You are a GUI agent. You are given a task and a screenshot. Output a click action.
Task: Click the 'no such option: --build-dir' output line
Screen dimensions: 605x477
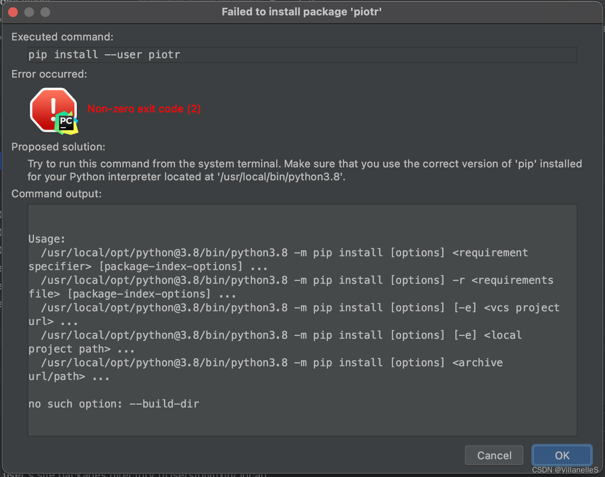coord(113,403)
